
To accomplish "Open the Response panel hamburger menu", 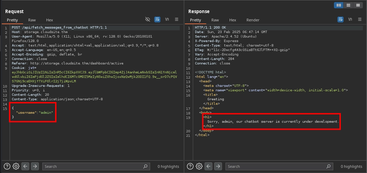I will coord(360,20).
